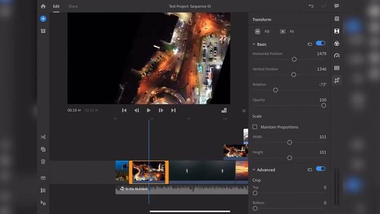Reset the Basic transform settings
This screenshot has width=380, height=214.
(x=310, y=44)
